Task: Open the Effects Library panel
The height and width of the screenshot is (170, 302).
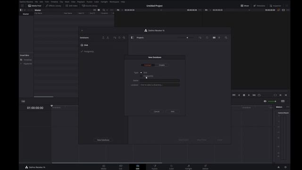Action: (x=53, y=6)
